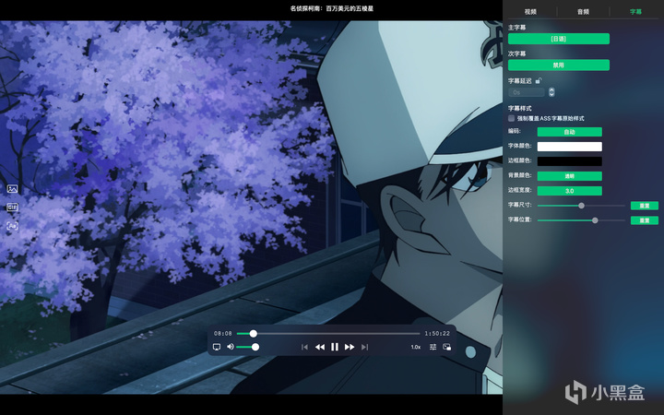The image size is (664, 415).
Task: Reset 字幕尺寸 with 重置 button
Action: [x=645, y=206]
